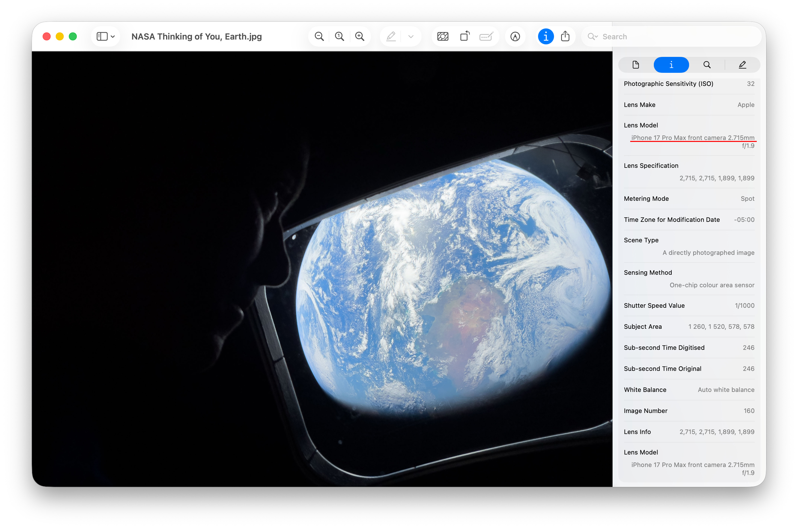Toggle the sidebar panel icon
The image size is (798, 529).
(102, 36)
